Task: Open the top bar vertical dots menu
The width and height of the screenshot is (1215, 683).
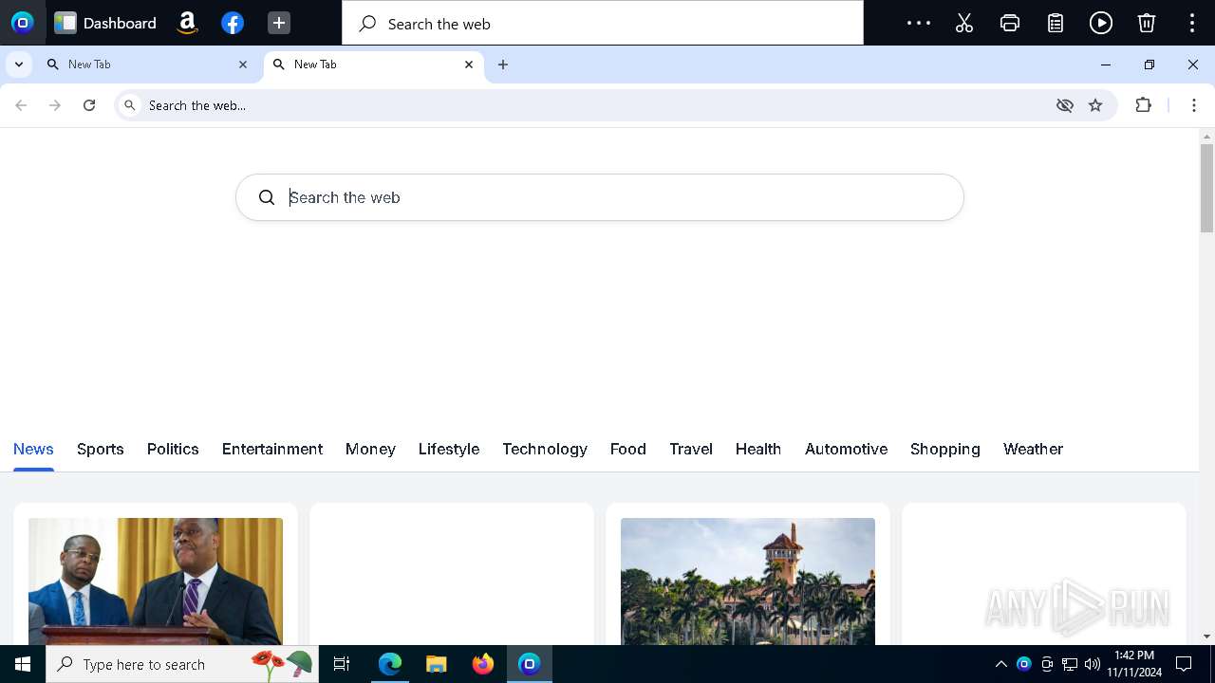Action: [x=1192, y=23]
